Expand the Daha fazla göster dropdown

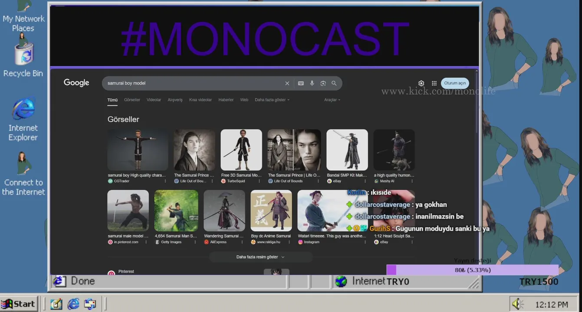tap(272, 100)
